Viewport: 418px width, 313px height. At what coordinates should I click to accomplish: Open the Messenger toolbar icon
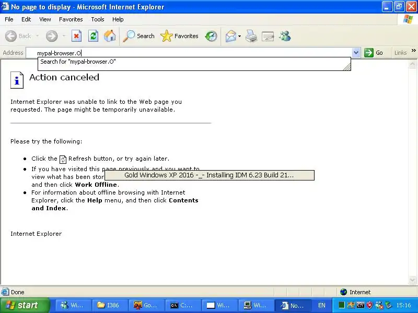[285, 36]
